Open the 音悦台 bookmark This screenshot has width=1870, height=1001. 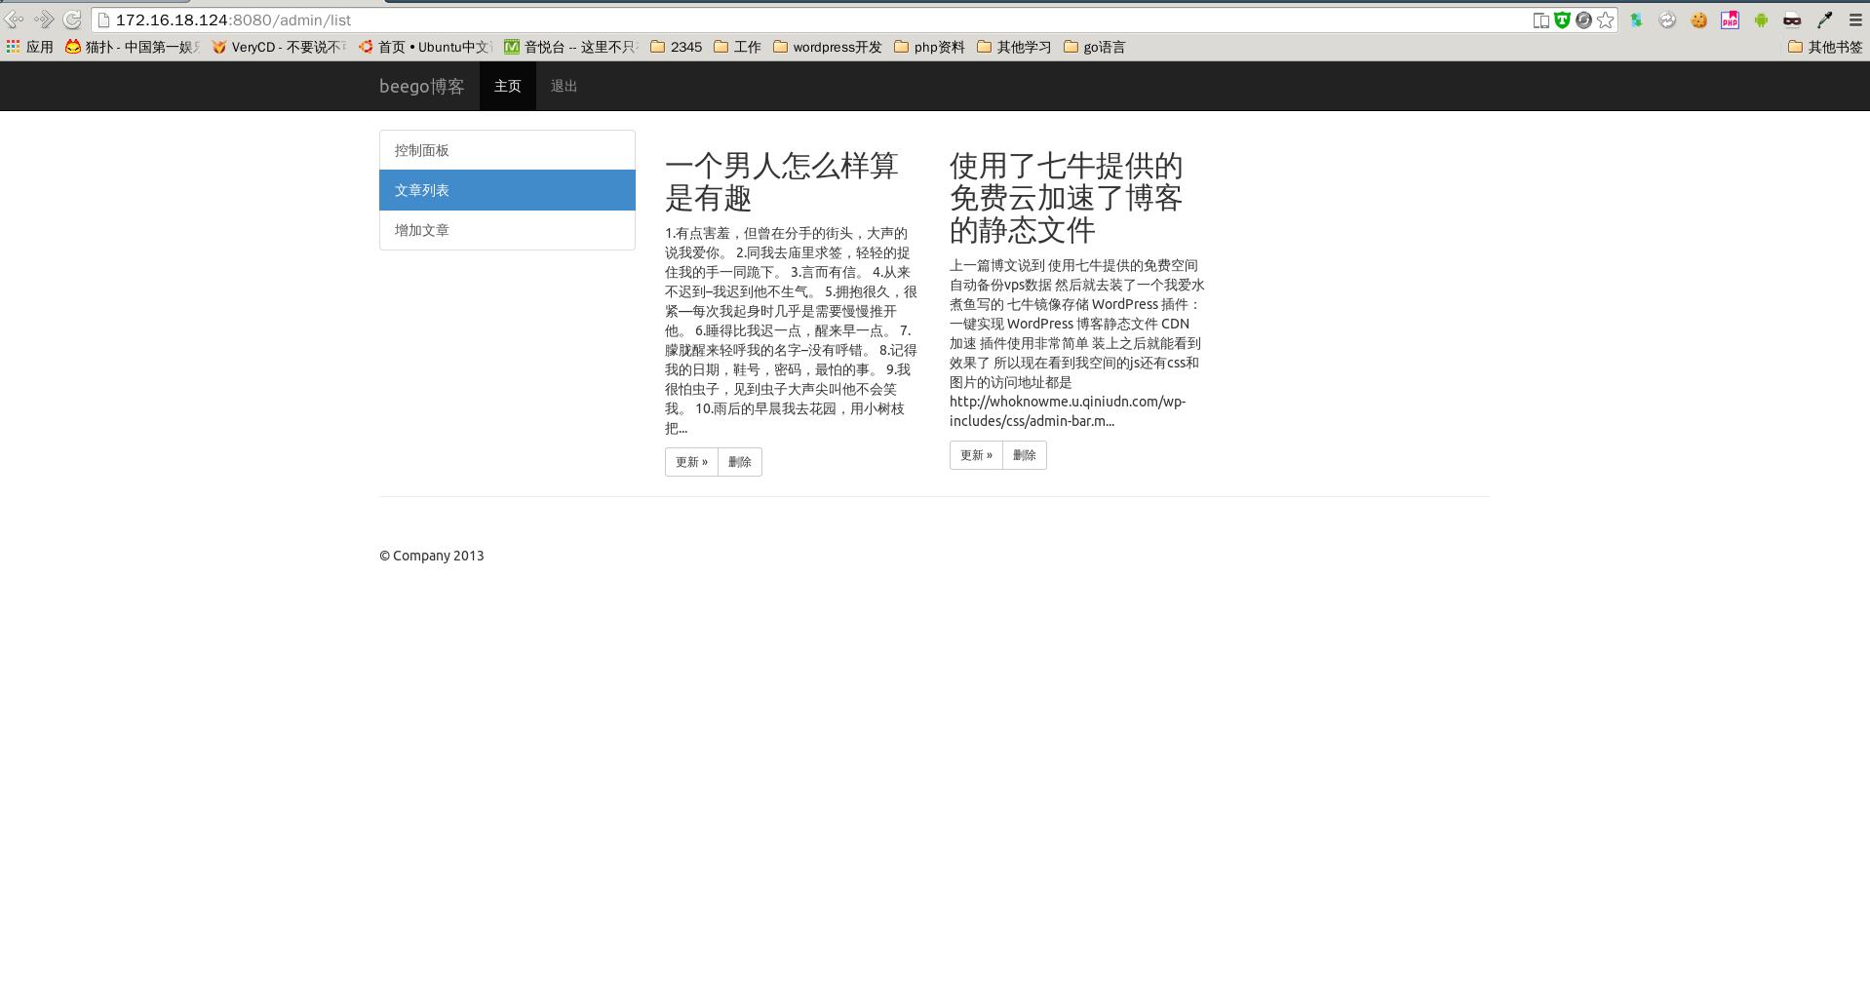(x=571, y=47)
